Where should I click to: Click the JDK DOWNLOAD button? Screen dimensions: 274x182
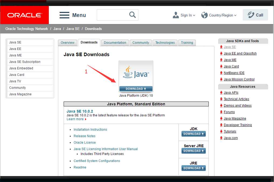coord(193,134)
